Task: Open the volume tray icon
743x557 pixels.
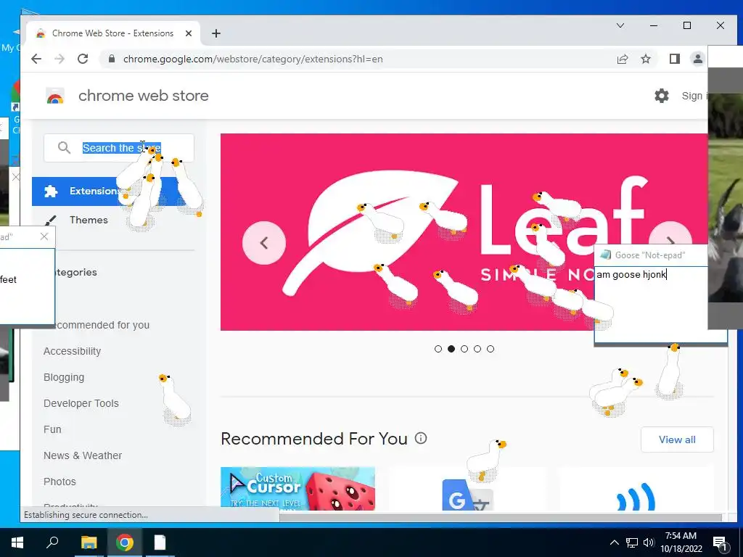Action: (649, 542)
